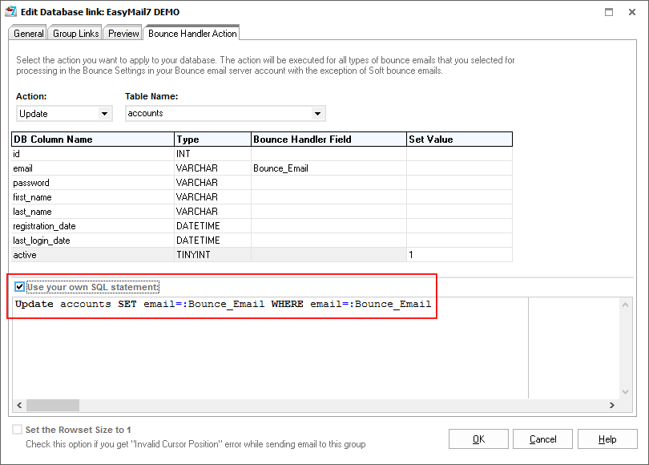Enable Set the Rowset Size to 1
649x465 pixels.
coord(18,430)
